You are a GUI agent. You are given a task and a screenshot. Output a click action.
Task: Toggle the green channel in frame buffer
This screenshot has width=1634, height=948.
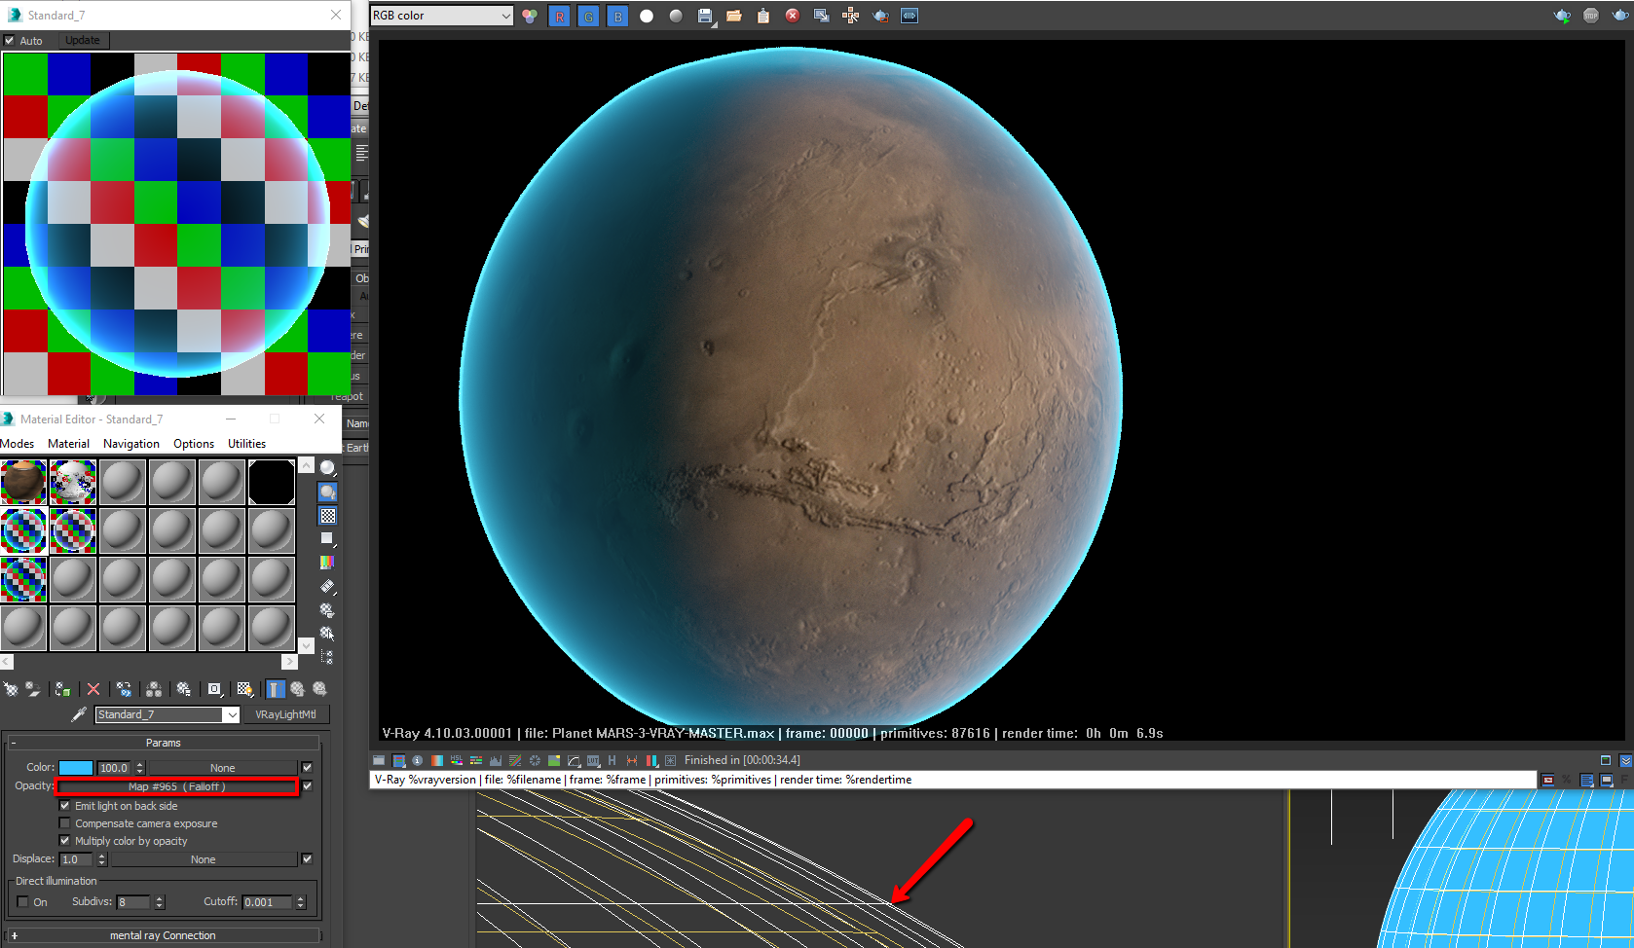588,17
